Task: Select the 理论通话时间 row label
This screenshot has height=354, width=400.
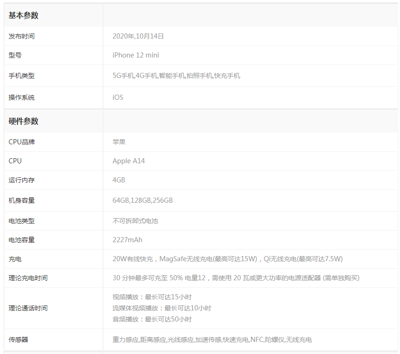Action: click(28, 308)
